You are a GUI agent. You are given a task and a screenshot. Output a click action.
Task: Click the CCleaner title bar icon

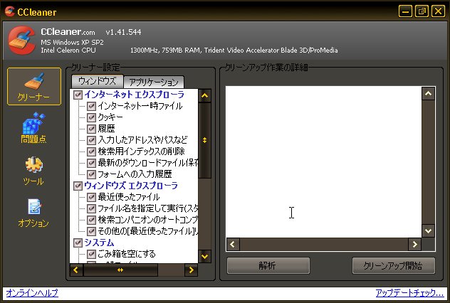(10, 11)
